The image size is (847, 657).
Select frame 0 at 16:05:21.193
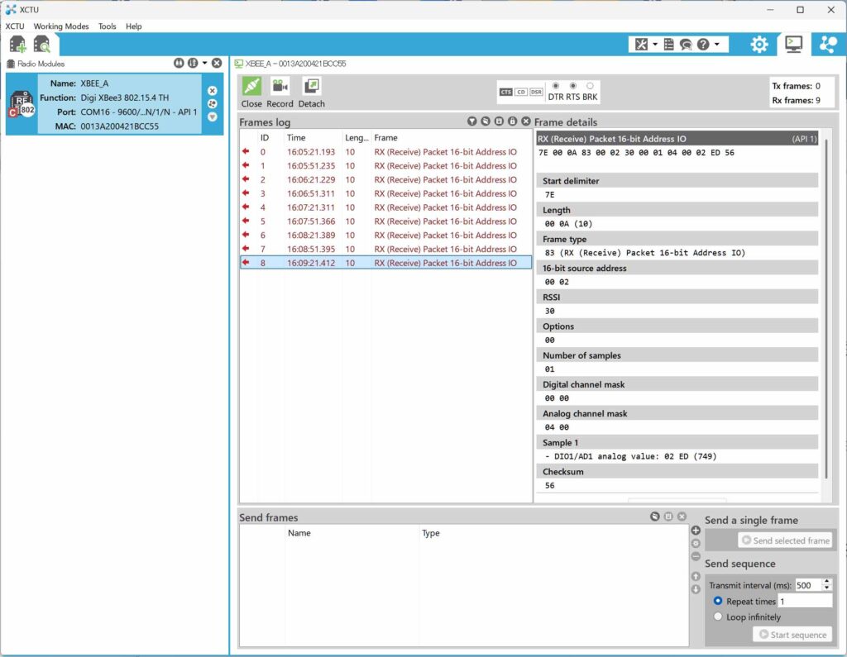pos(385,152)
